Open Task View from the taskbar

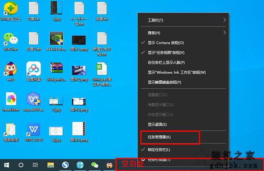tap(35, 165)
